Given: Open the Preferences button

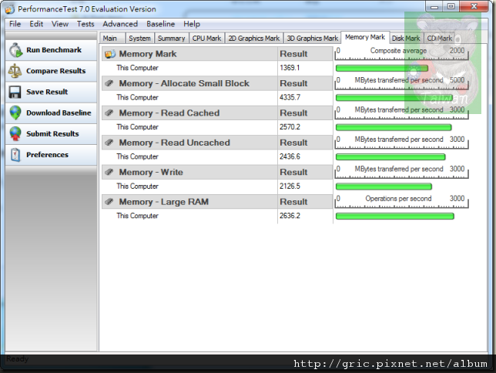Looking at the screenshot, I should click(51, 155).
